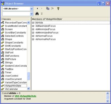The height and width of the screenshot is (104, 111).
Task: Open the search text dropdown arrow
Action: [x=32, y=14]
